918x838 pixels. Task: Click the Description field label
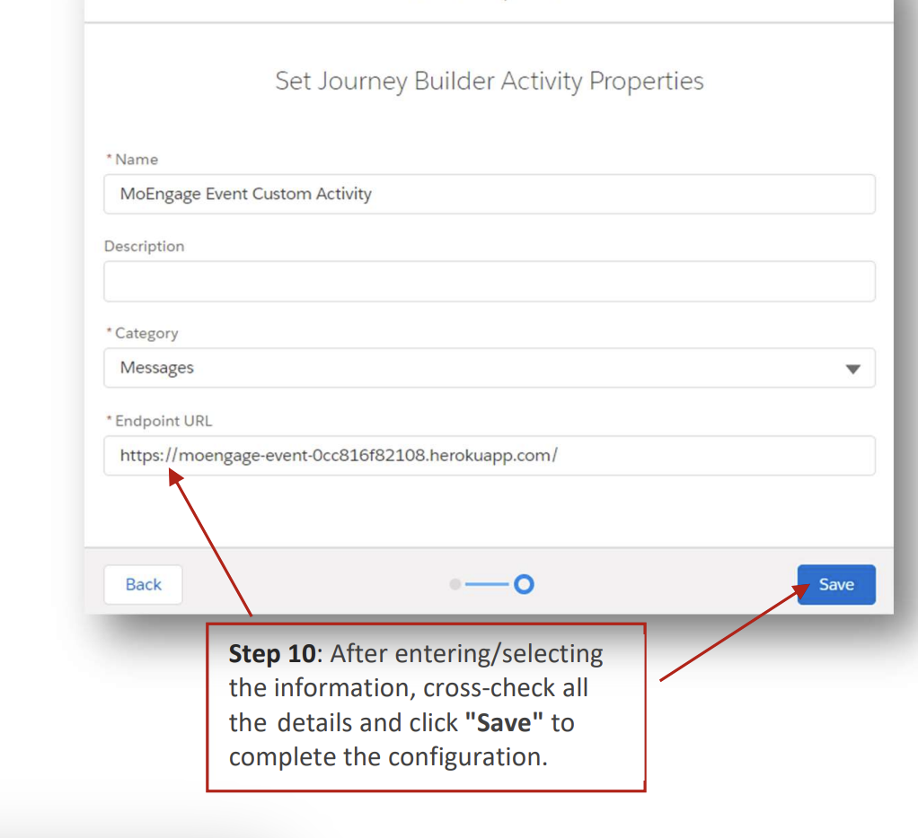144,246
